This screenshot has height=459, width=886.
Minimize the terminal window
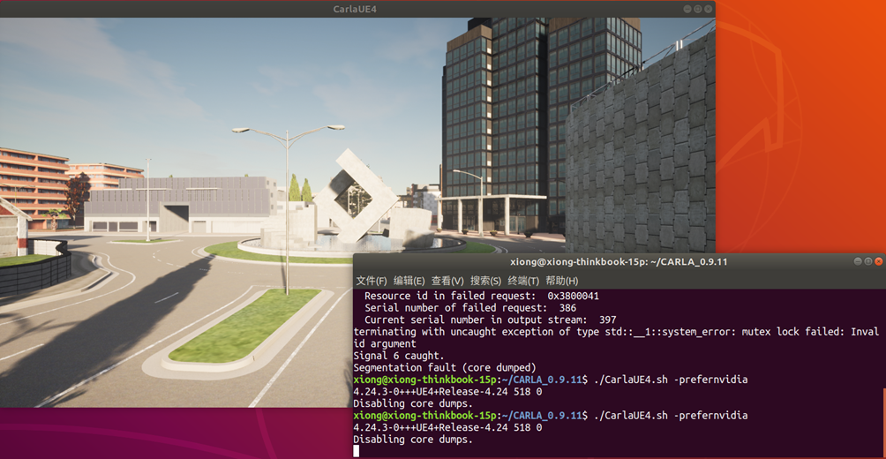tap(858, 261)
